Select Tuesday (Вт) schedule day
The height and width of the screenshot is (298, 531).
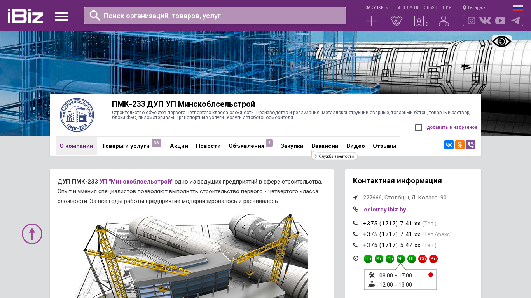(x=379, y=259)
